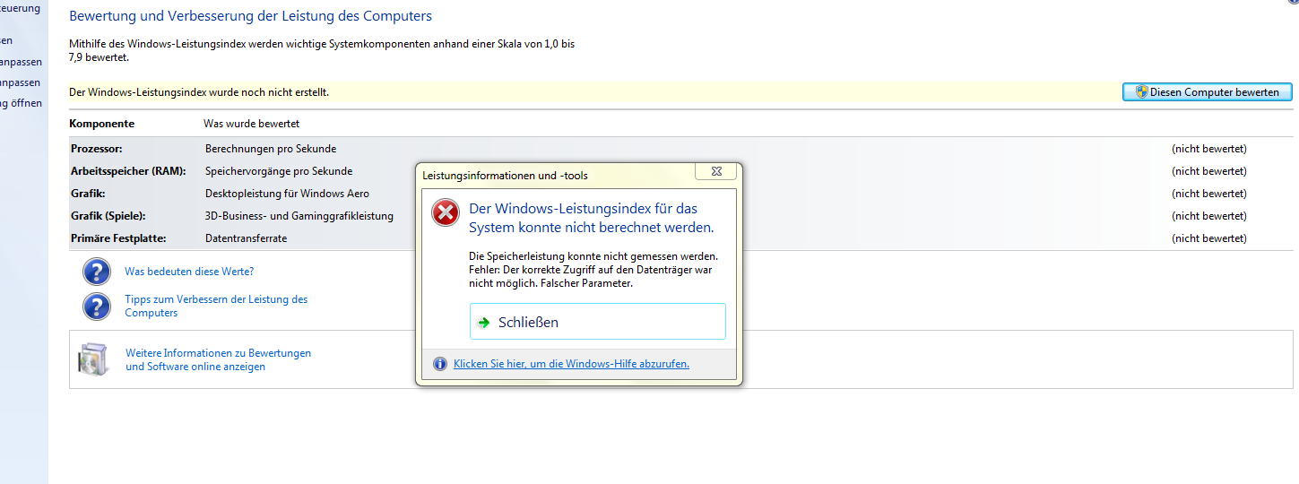1299x484 pixels.
Task: Click 'Was wurde bewertet' column header
Action: click(x=252, y=124)
